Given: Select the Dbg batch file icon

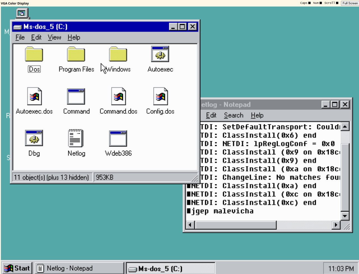Looking at the screenshot, I should (34, 138).
